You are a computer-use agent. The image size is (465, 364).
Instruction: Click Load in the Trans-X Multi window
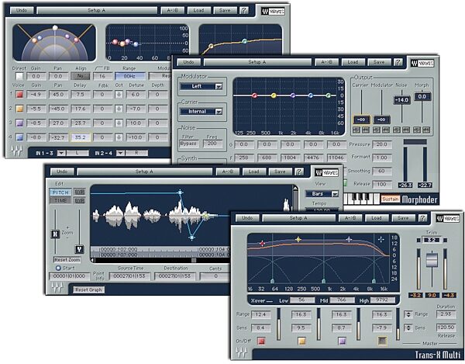tap(377, 218)
